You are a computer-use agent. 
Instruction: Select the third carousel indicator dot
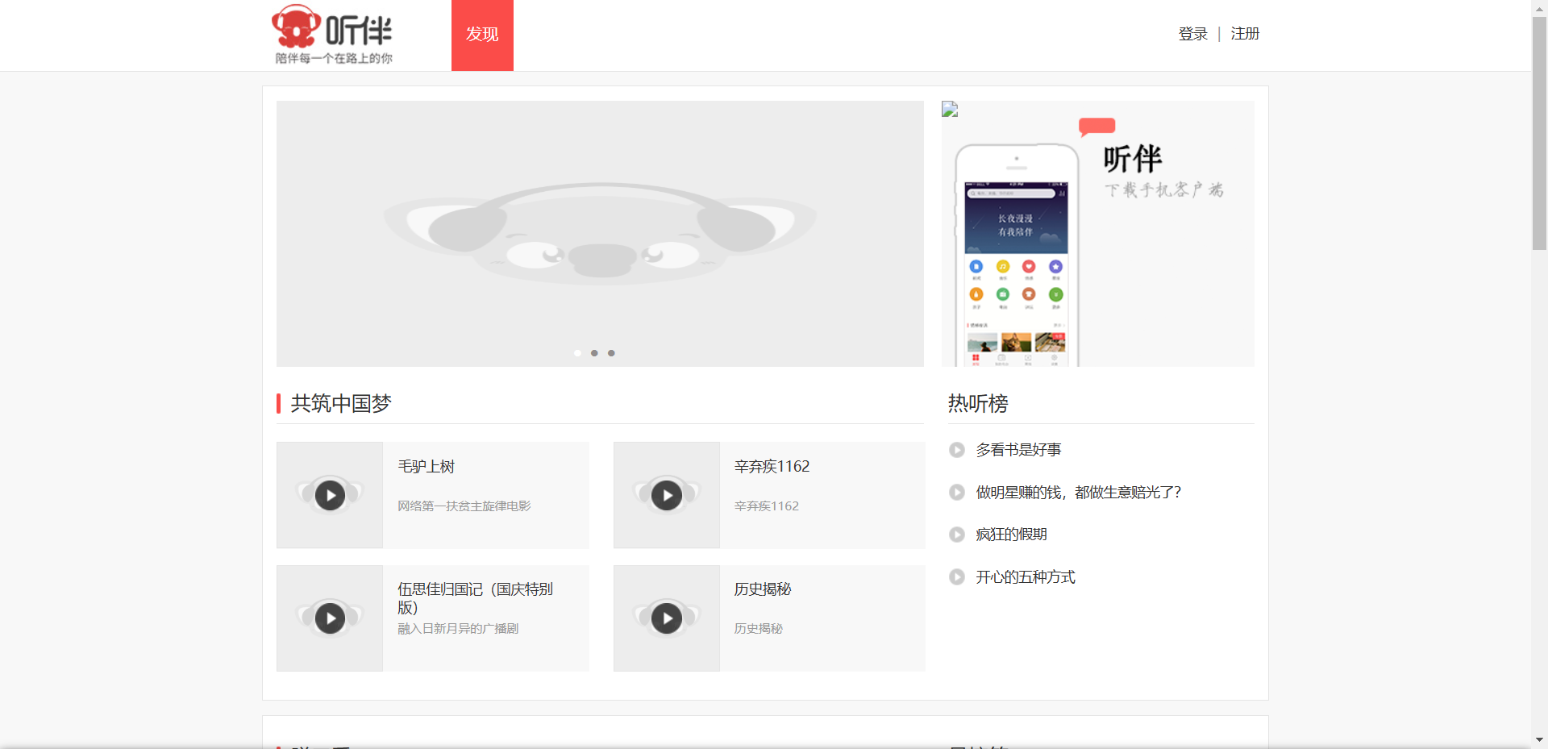click(x=612, y=353)
